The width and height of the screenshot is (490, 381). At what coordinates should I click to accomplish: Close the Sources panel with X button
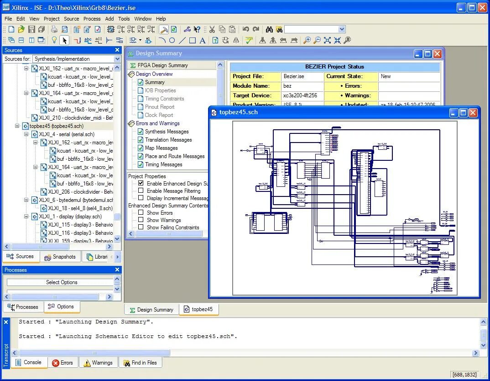coord(117,50)
